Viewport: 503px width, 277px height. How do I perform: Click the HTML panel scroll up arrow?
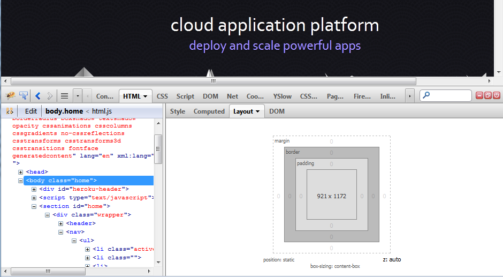click(158, 123)
